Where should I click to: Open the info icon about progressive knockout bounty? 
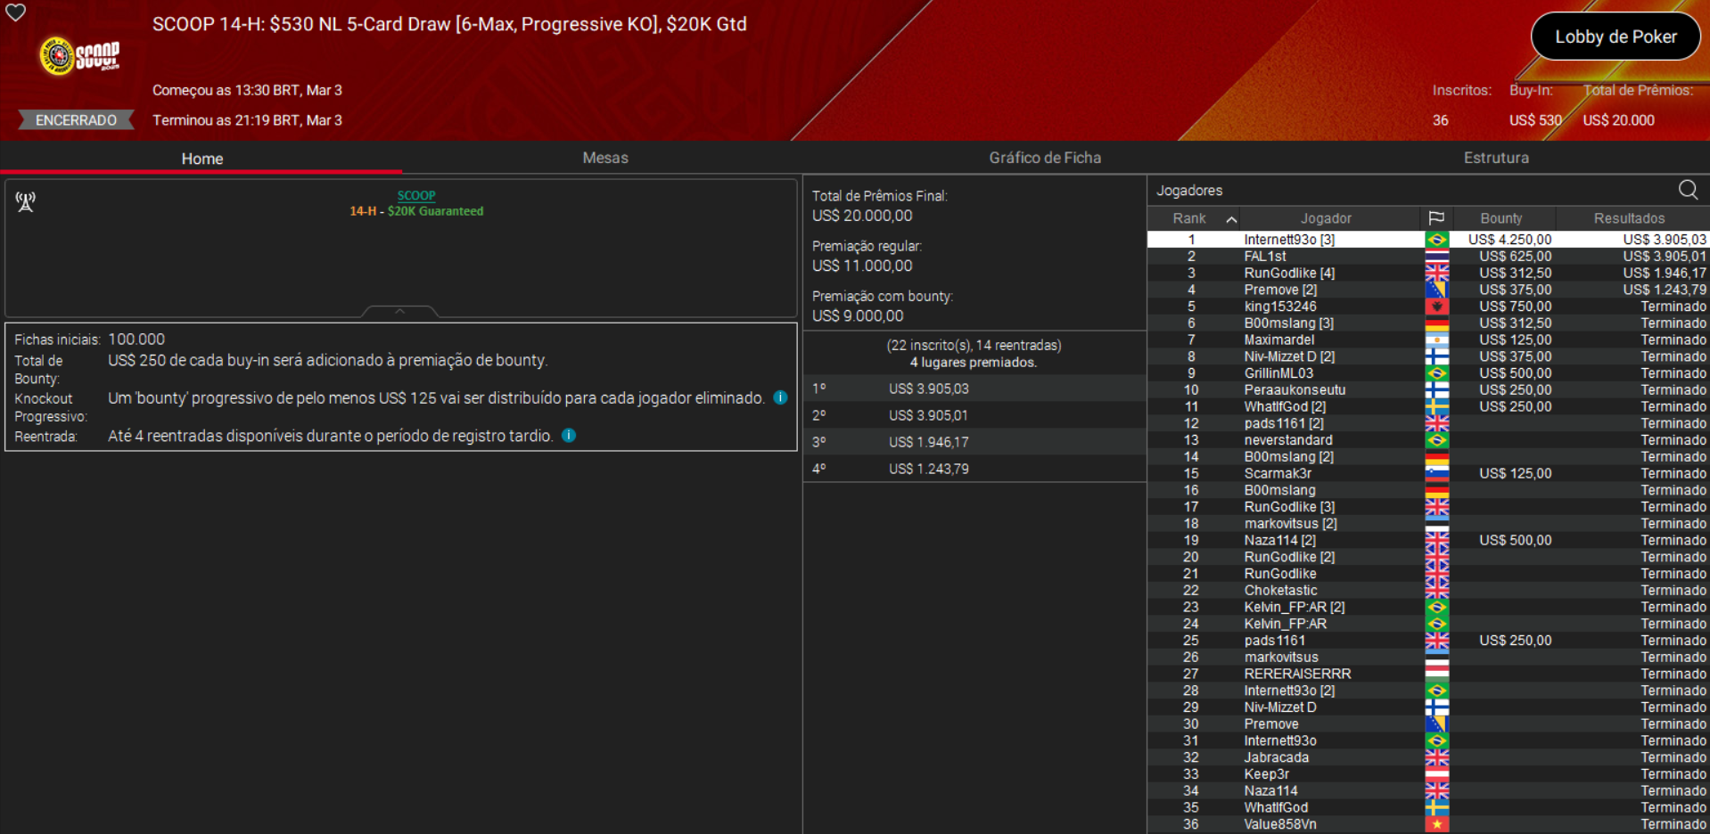coord(781,397)
